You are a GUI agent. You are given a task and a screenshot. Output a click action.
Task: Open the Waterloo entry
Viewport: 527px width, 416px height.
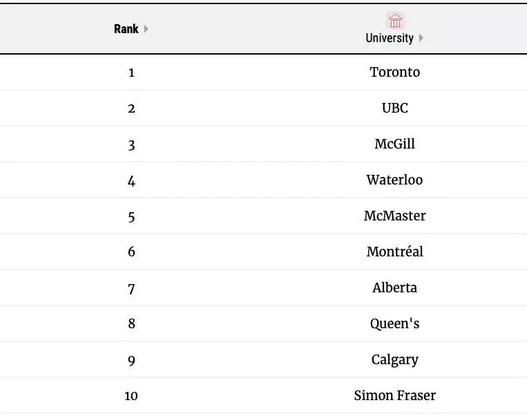point(395,180)
